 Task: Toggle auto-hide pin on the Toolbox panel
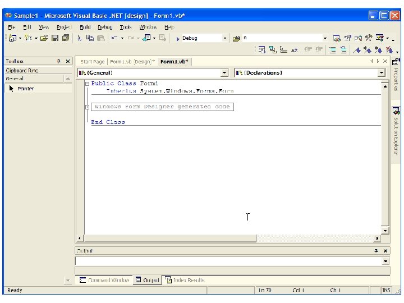tap(59, 61)
